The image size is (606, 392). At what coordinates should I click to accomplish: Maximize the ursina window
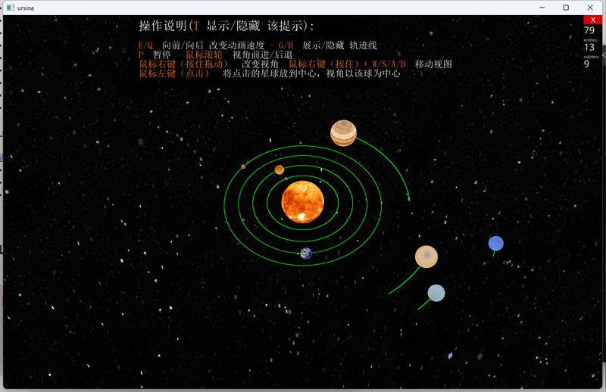(566, 8)
